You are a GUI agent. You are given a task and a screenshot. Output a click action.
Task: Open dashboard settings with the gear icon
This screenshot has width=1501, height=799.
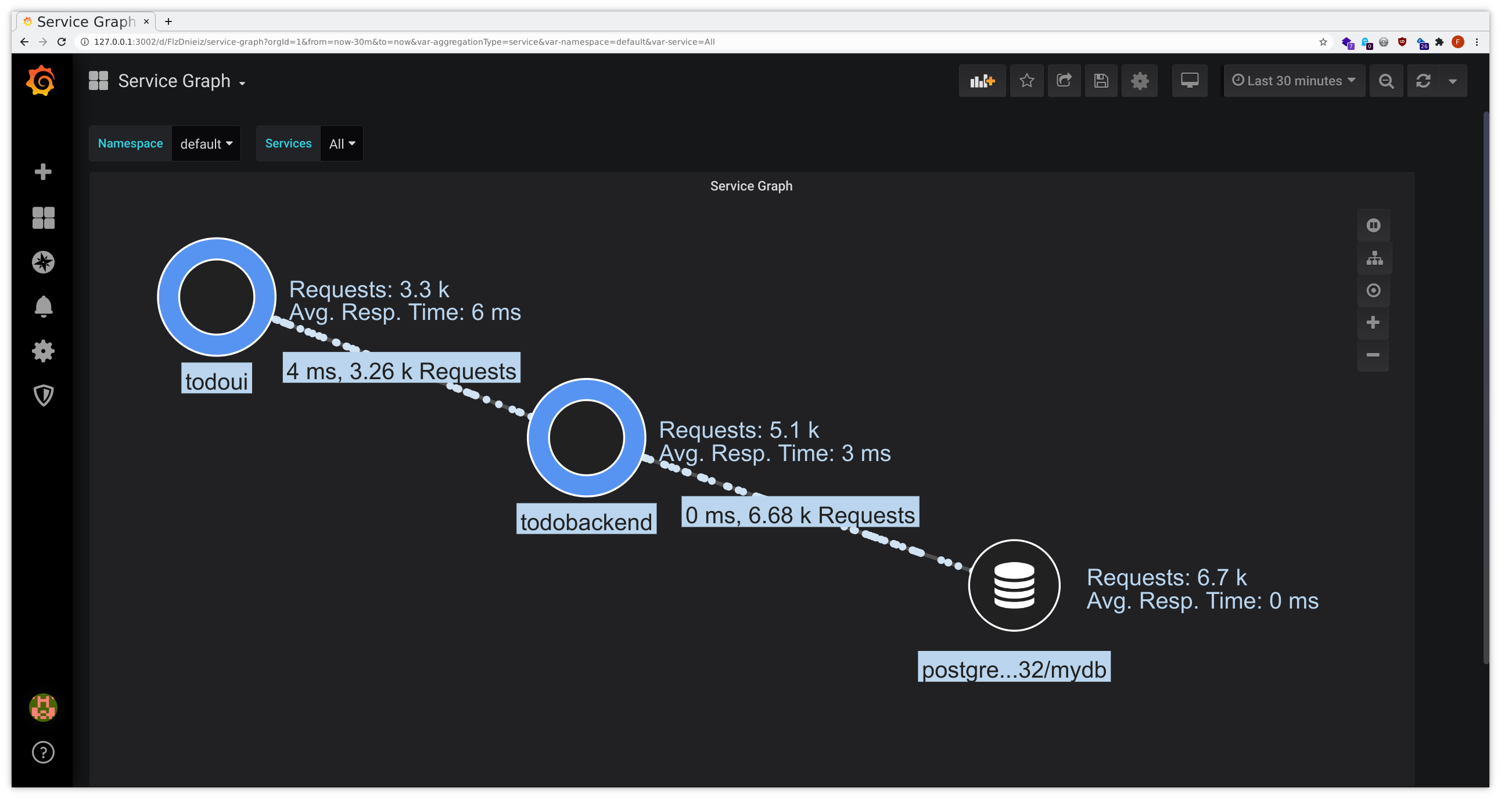click(x=1140, y=81)
